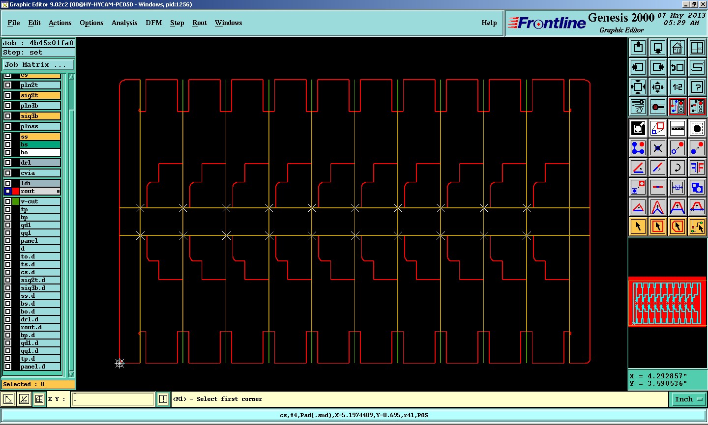Toggle the pln3b layer checkbox
The image size is (708, 425).
point(8,106)
